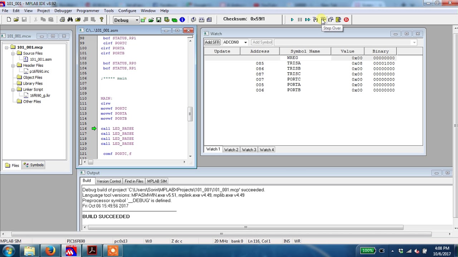This screenshot has width=458, height=257.
Task: Click the Make project build icon
Action: point(194,20)
